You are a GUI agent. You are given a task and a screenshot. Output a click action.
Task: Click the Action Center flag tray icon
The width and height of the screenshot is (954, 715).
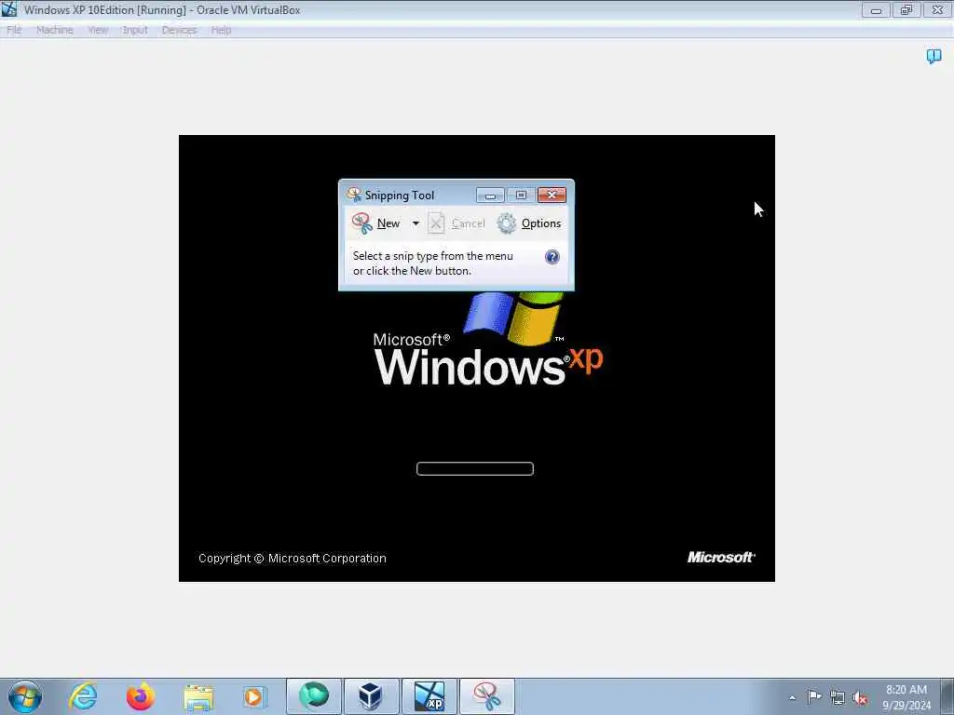(x=814, y=696)
